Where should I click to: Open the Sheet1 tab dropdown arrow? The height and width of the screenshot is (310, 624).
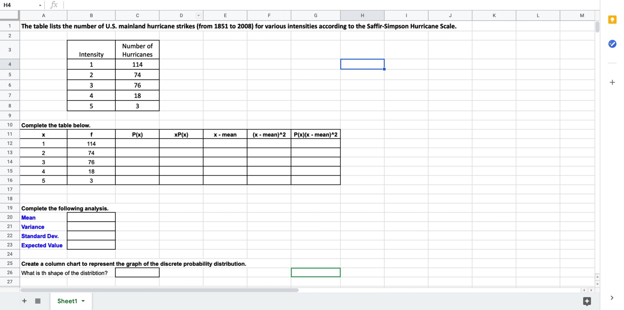point(83,301)
